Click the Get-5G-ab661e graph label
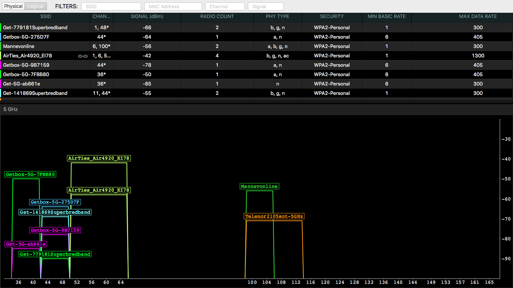This screenshot has height=288, width=513. (26, 244)
